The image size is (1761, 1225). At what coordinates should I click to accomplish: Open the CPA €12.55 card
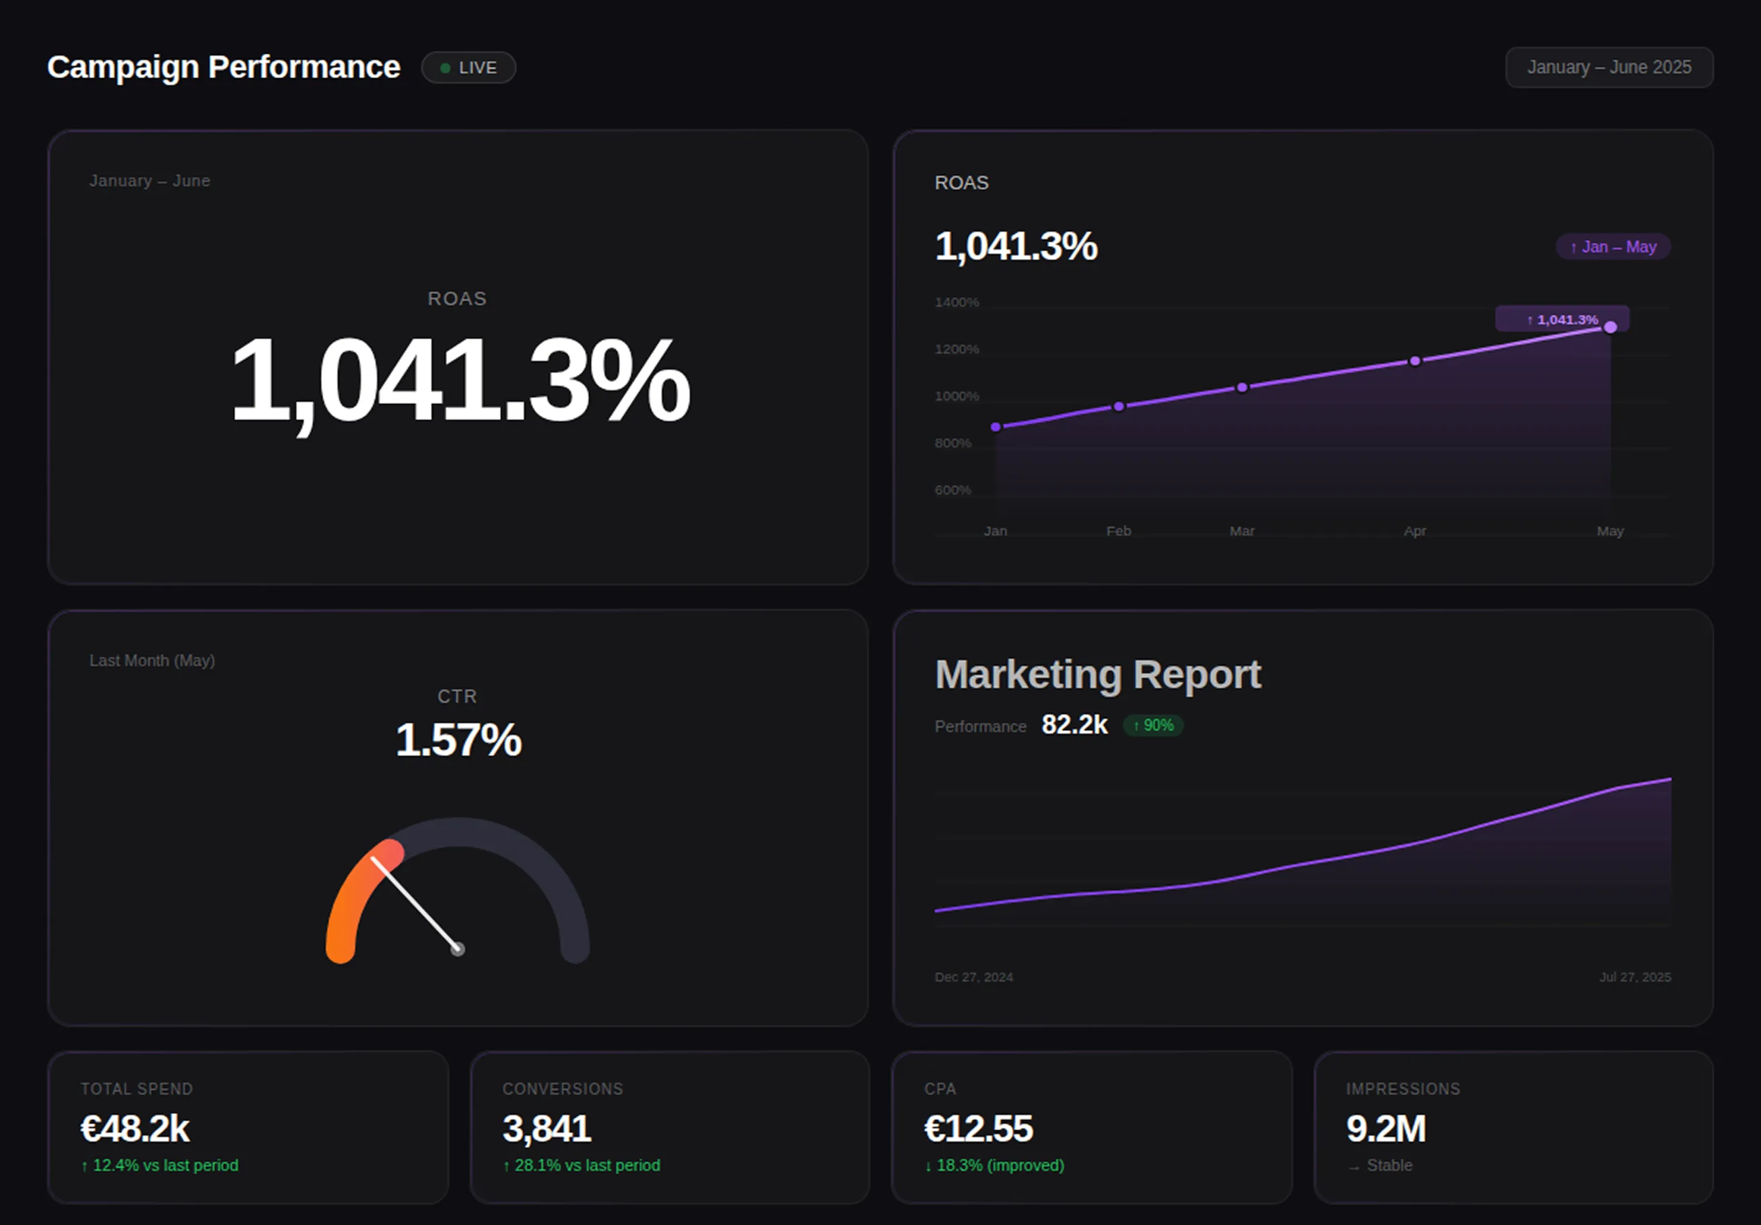1091,1127
